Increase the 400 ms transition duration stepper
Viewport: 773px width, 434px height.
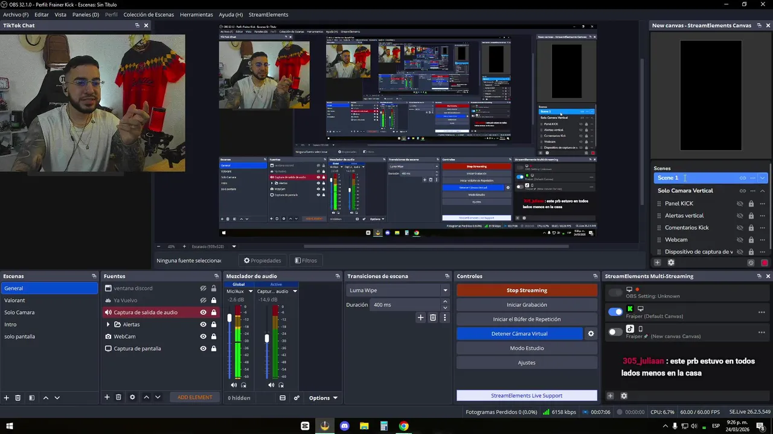(445, 301)
